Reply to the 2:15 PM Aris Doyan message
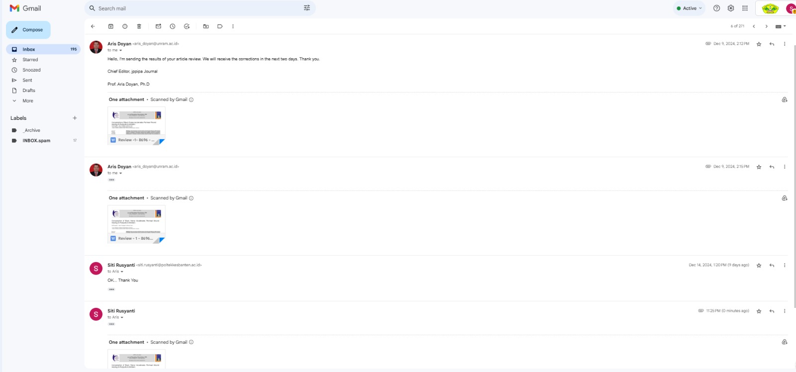 pos(772,167)
